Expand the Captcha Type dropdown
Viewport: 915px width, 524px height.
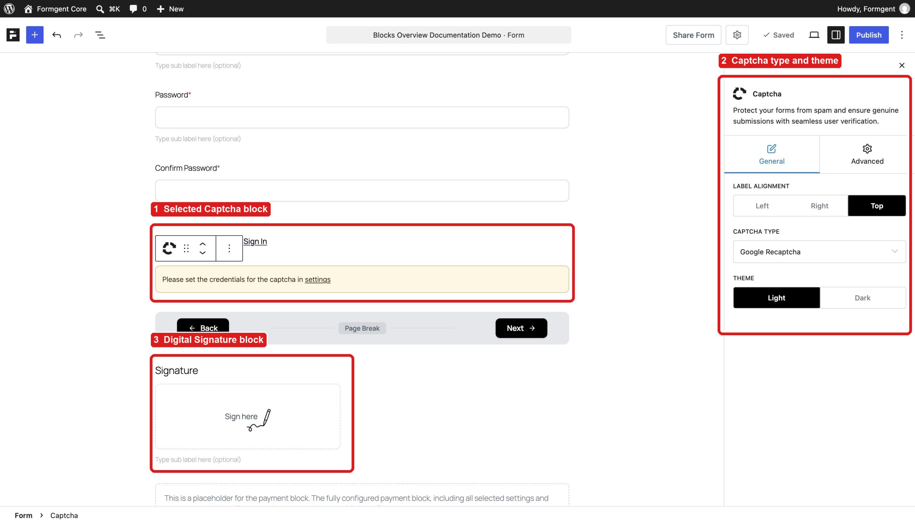[x=819, y=252]
